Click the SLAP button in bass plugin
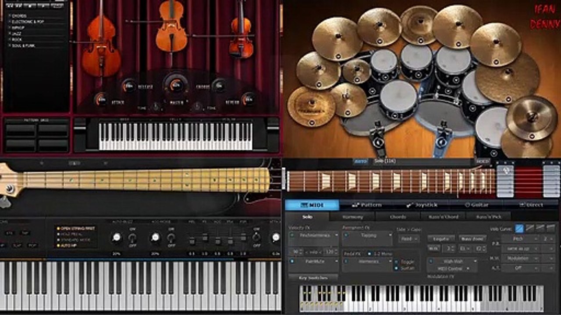561x315 pixels. point(17,246)
